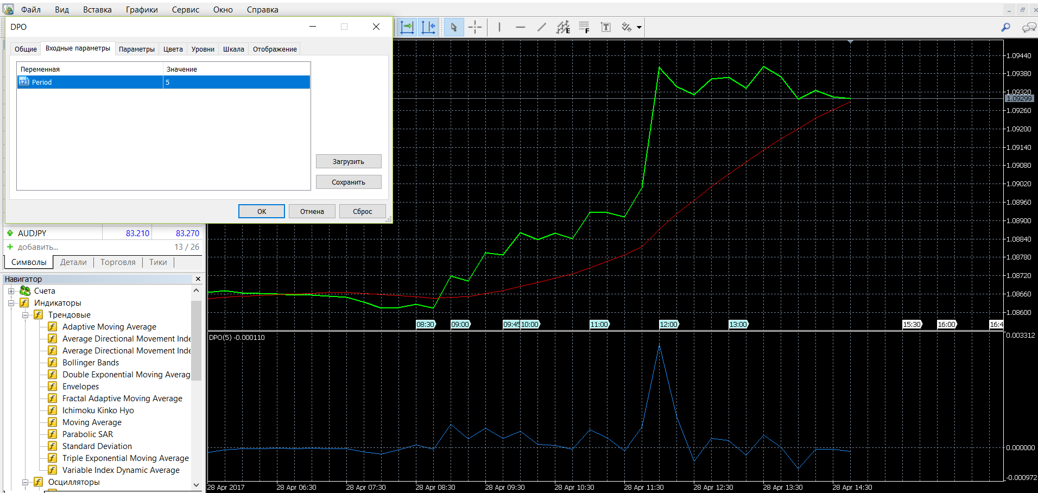Click the Accounts (Счета) people icon
Image resolution: width=1038 pixels, height=493 pixels.
(x=25, y=291)
